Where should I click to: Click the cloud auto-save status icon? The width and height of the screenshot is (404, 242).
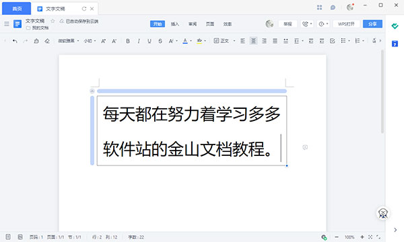61,21
